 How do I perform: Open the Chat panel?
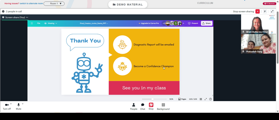coord(143,107)
